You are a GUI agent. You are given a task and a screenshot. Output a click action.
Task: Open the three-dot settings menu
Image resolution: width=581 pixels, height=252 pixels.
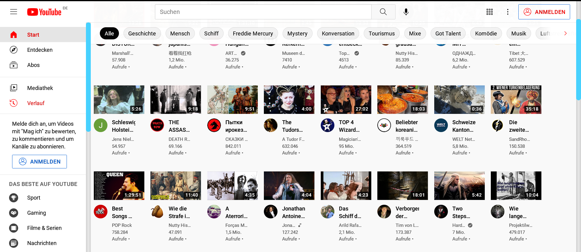pyautogui.click(x=508, y=12)
